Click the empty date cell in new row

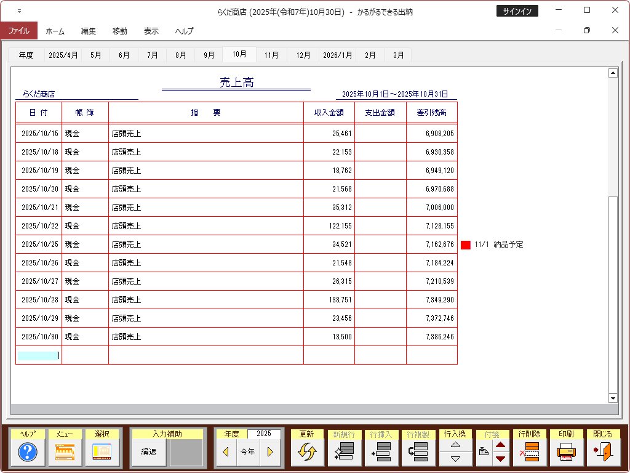38,355
